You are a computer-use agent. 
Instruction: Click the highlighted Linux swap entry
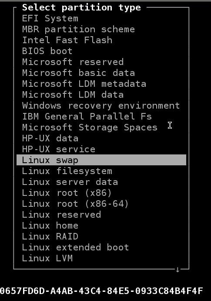[101, 160]
